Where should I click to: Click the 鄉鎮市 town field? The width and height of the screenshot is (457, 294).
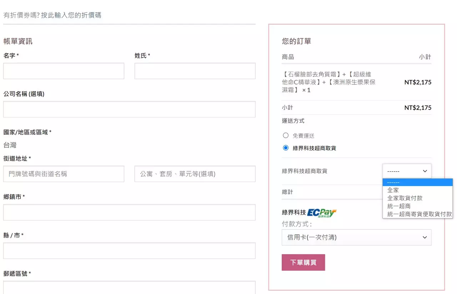click(x=129, y=212)
